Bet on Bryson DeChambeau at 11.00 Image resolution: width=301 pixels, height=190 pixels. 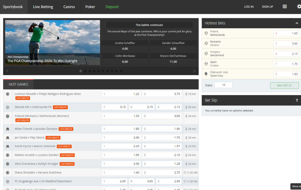173,59
